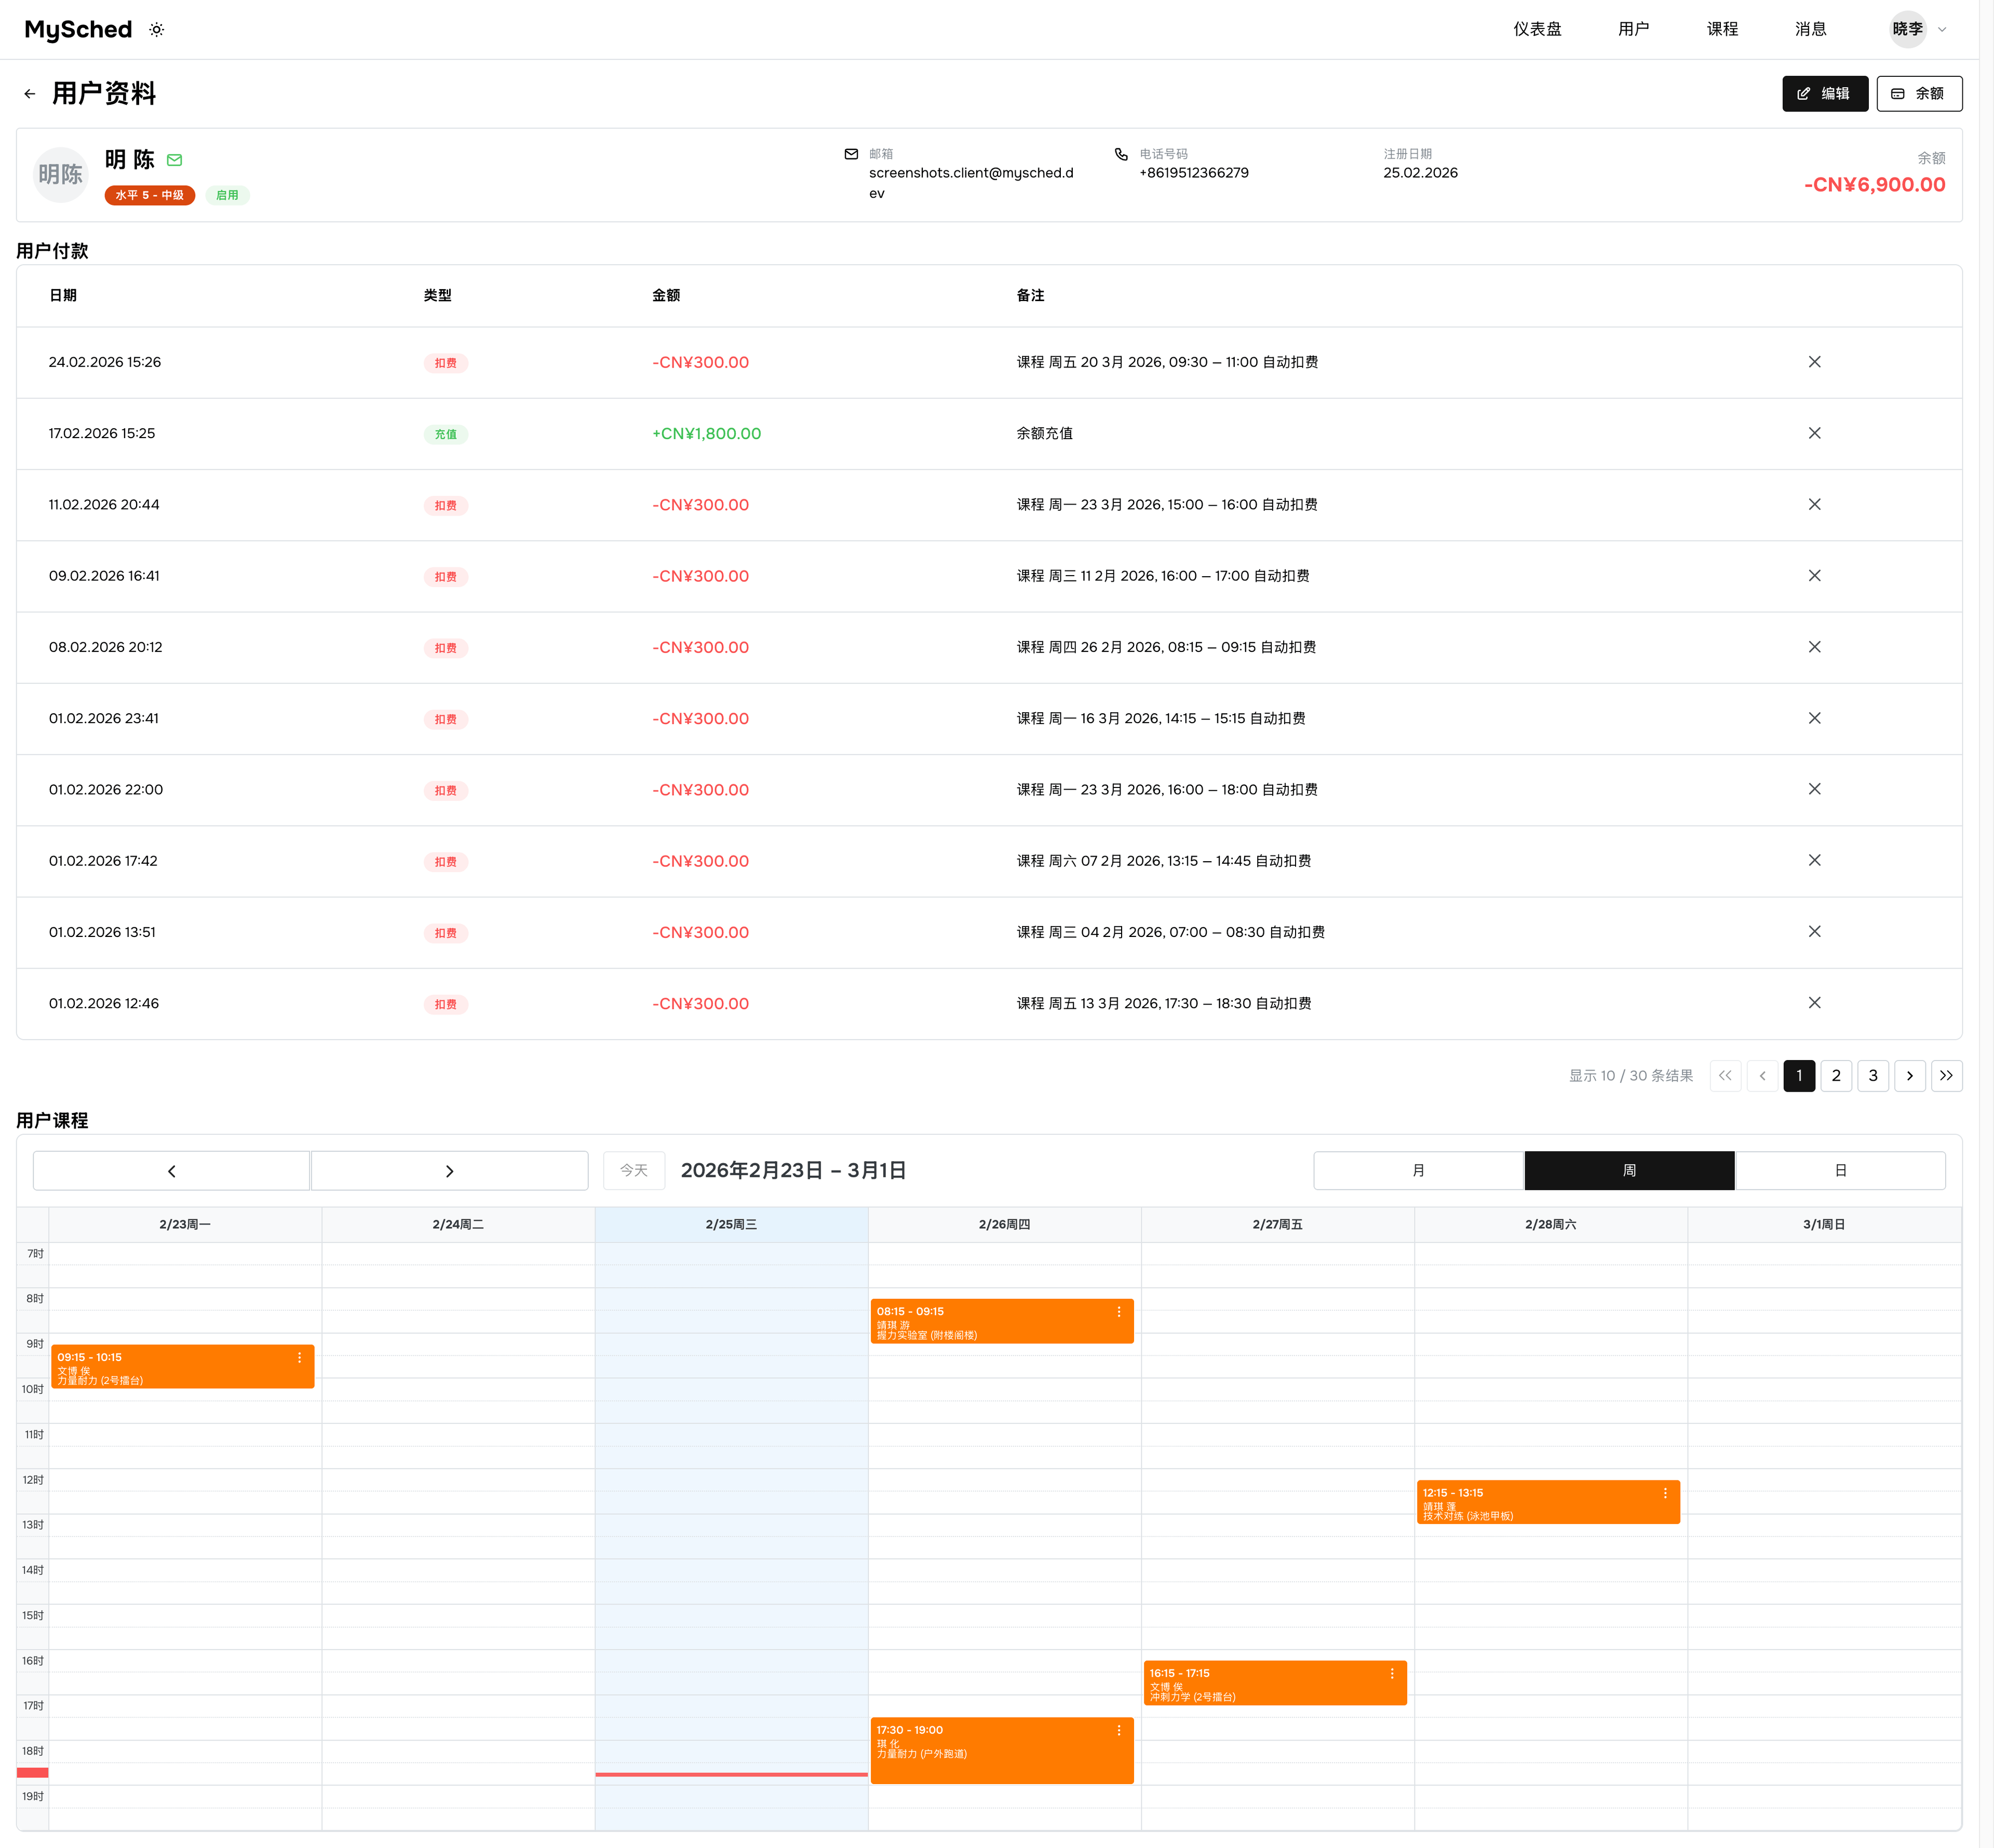This screenshot has height=1848, width=1994.
Task: Click the green mail icon next to 明 陈
Action: point(175,160)
